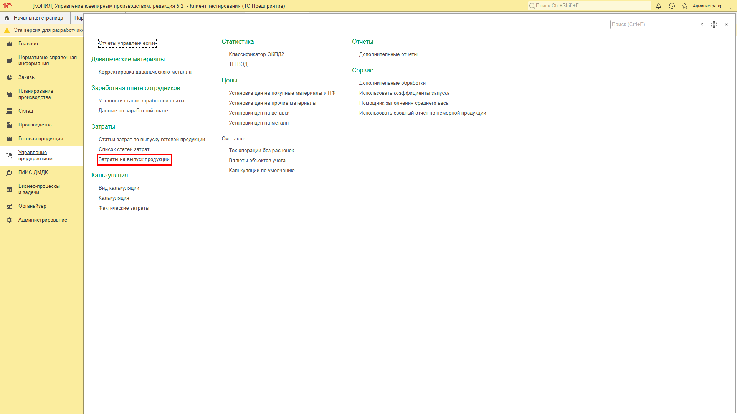Open the Калькуляция link under Вид калькуляции

coord(114,198)
